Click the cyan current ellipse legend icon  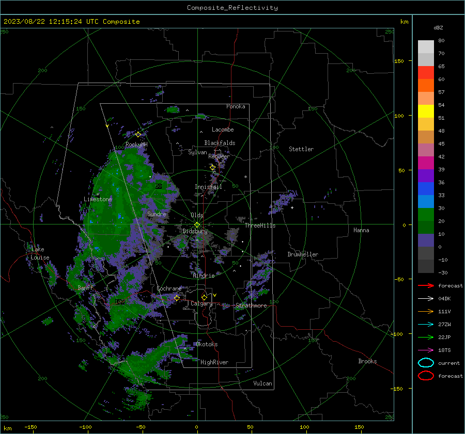click(x=426, y=363)
